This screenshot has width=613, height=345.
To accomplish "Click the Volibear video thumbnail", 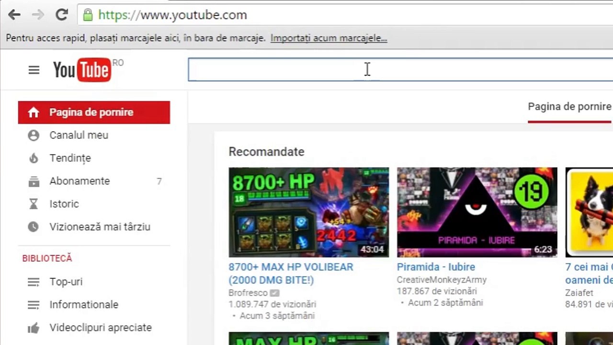I will pyautogui.click(x=309, y=212).
